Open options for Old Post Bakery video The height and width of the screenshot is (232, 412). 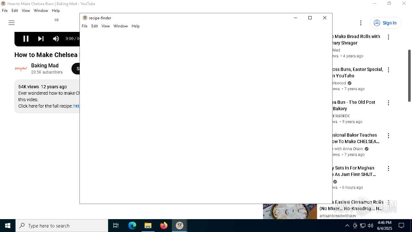pos(389,103)
